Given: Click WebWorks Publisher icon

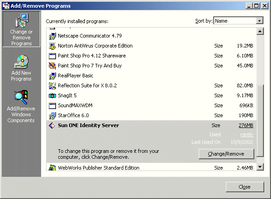Looking at the screenshot, I should tap(52, 167).
